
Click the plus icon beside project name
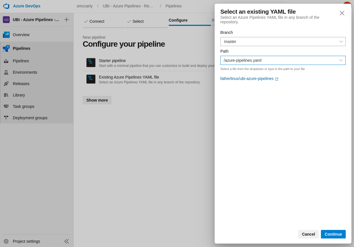pos(66,20)
